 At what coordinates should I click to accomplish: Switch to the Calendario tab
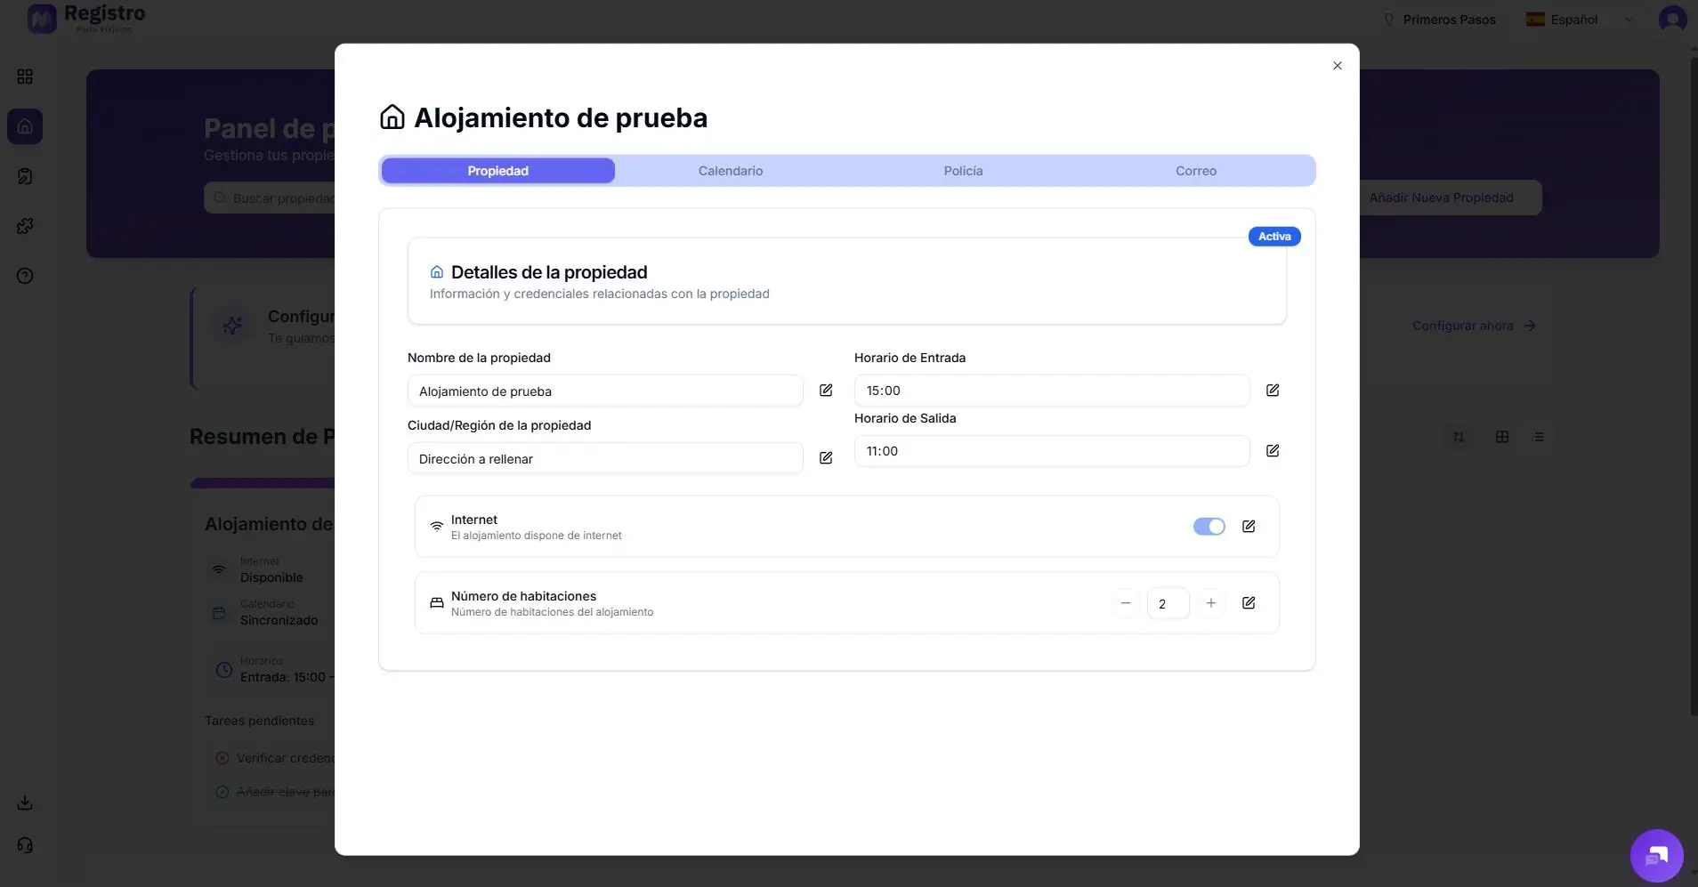[731, 170]
